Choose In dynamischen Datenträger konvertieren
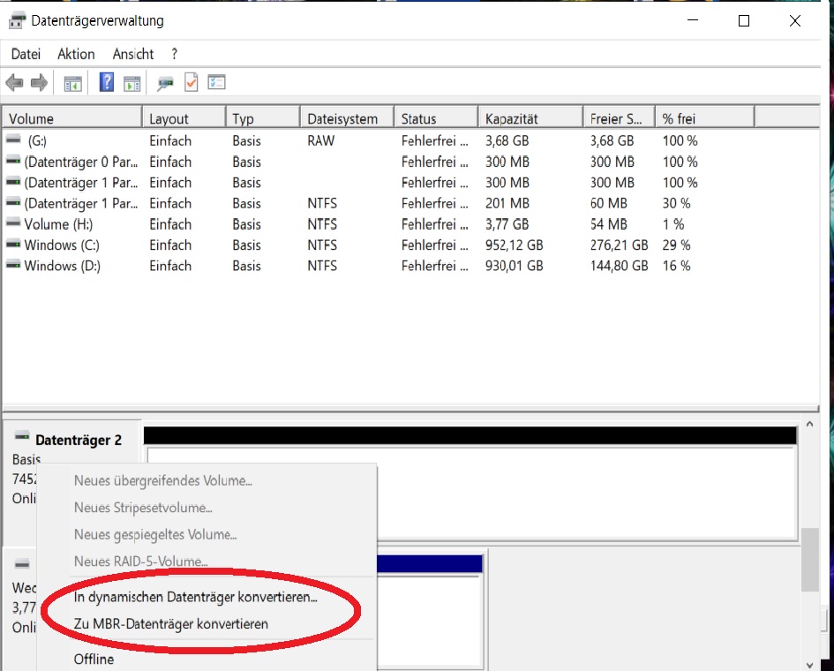The image size is (834, 671). [x=195, y=597]
